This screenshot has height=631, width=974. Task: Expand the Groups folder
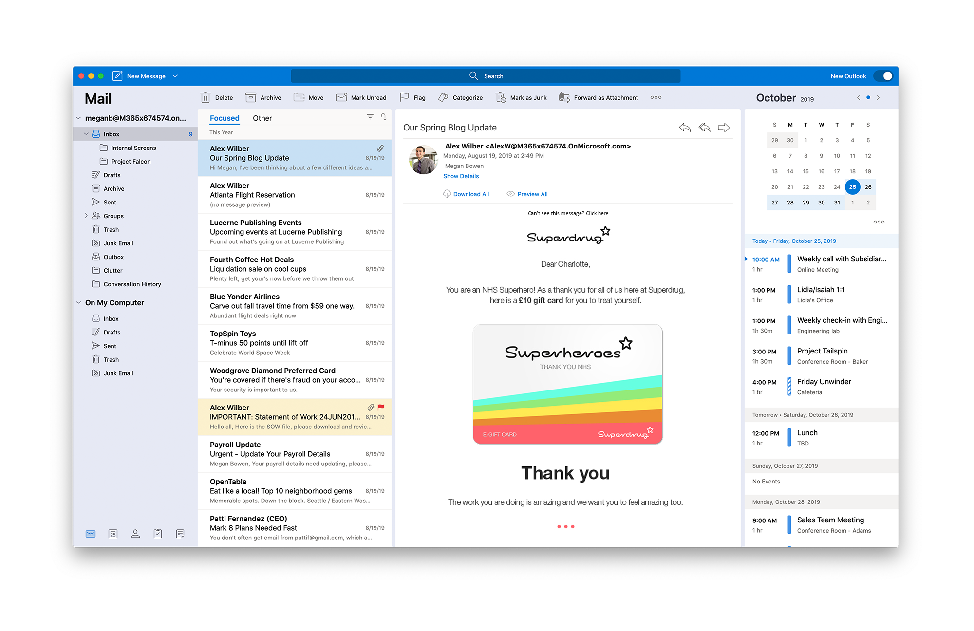coord(86,216)
